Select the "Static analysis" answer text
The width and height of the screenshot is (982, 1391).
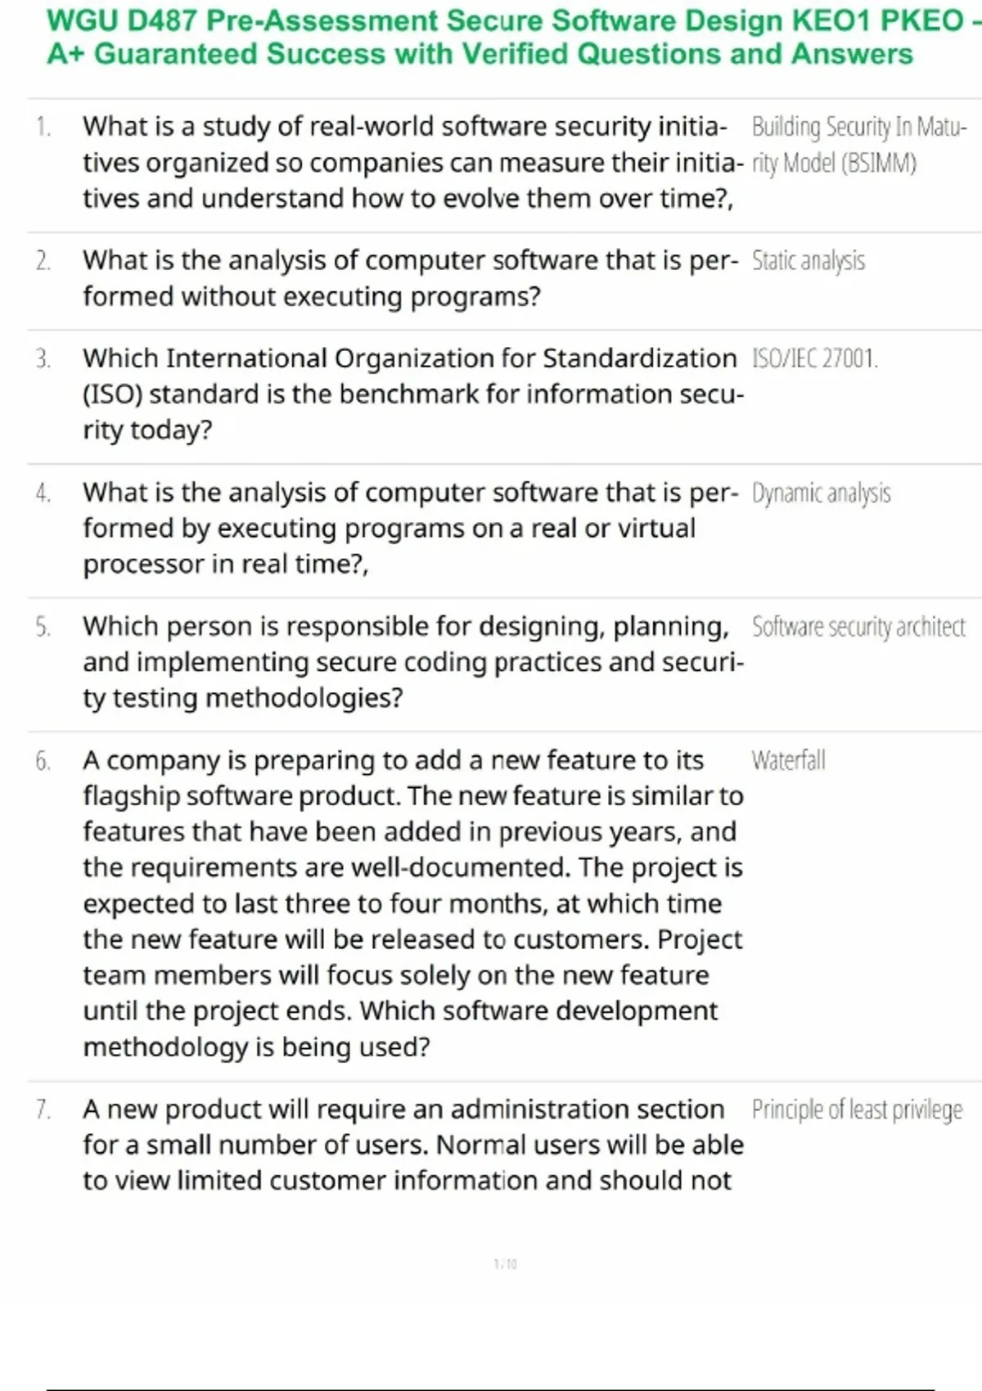[x=808, y=261]
